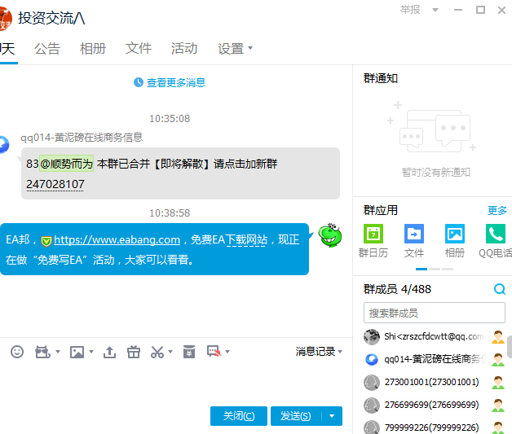Click Shi member's orange role icon
Image resolution: width=512 pixels, height=434 pixels.
[498, 337]
